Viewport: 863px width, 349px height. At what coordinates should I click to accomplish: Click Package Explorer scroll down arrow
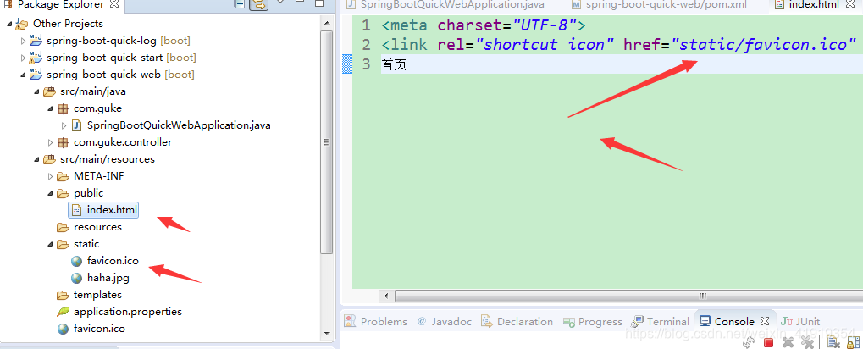(327, 333)
